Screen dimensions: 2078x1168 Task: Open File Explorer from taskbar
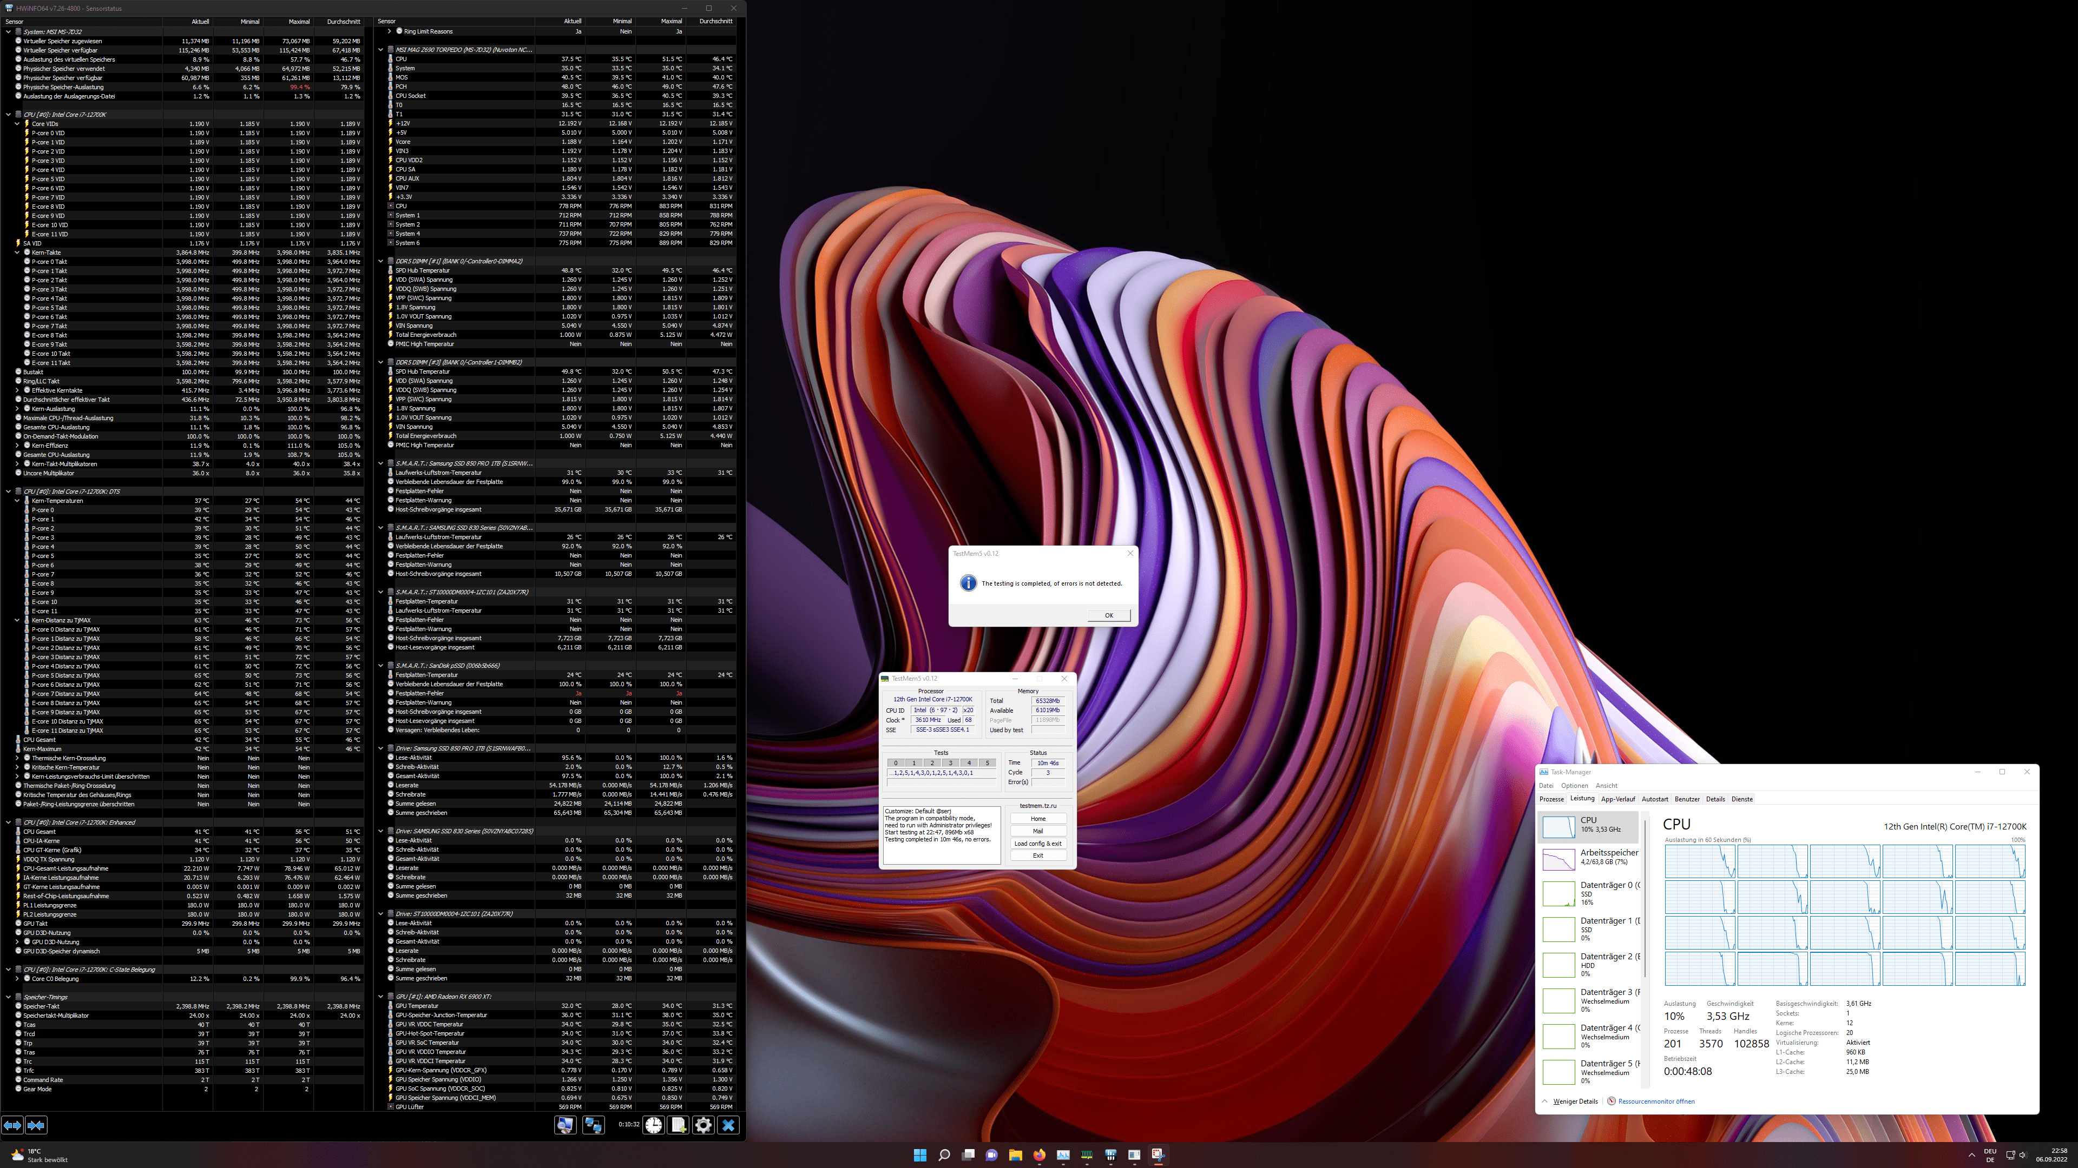pyautogui.click(x=1016, y=1155)
